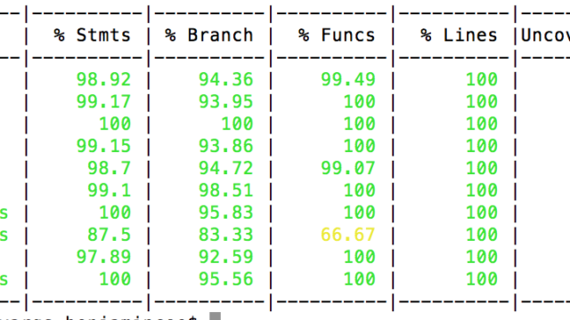The width and height of the screenshot is (570, 320).
Task: Select the % Lines column header
Action: tap(459, 36)
